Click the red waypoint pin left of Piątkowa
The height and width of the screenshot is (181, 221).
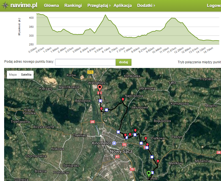point(146,138)
